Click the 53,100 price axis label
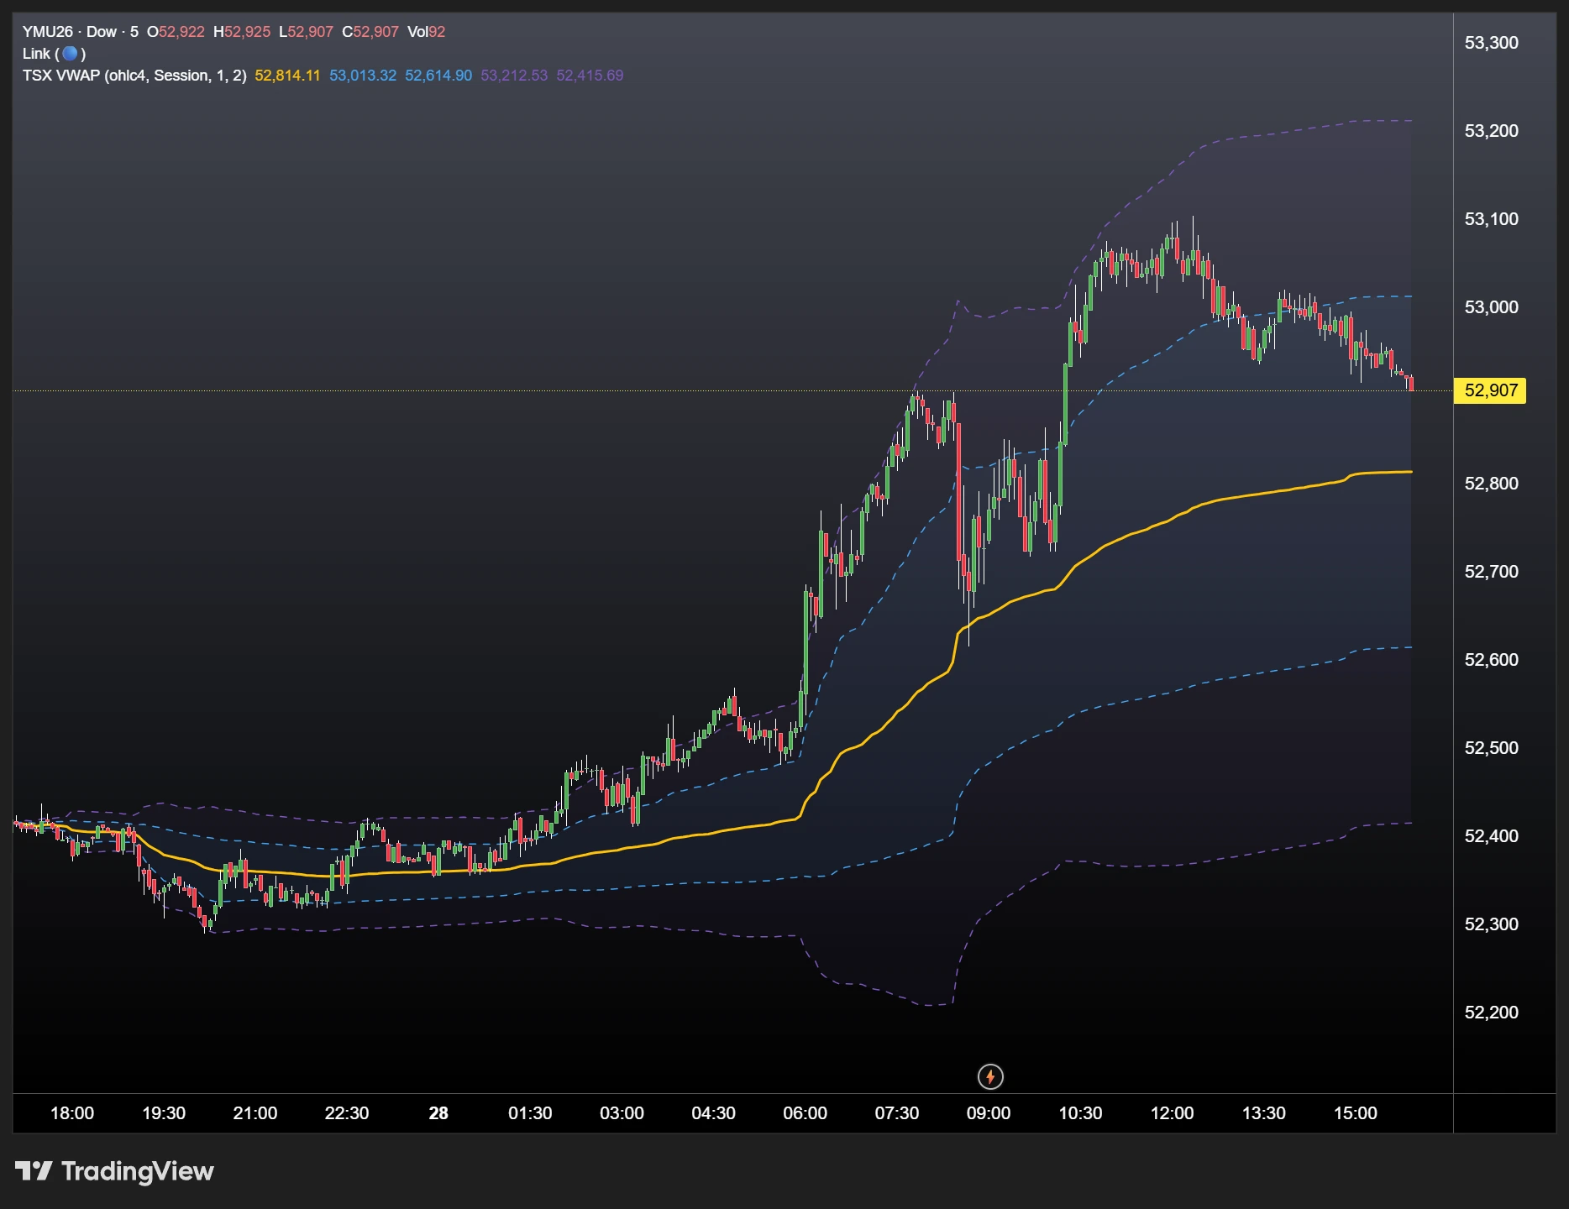Viewport: 1569px width, 1209px height. [x=1491, y=219]
